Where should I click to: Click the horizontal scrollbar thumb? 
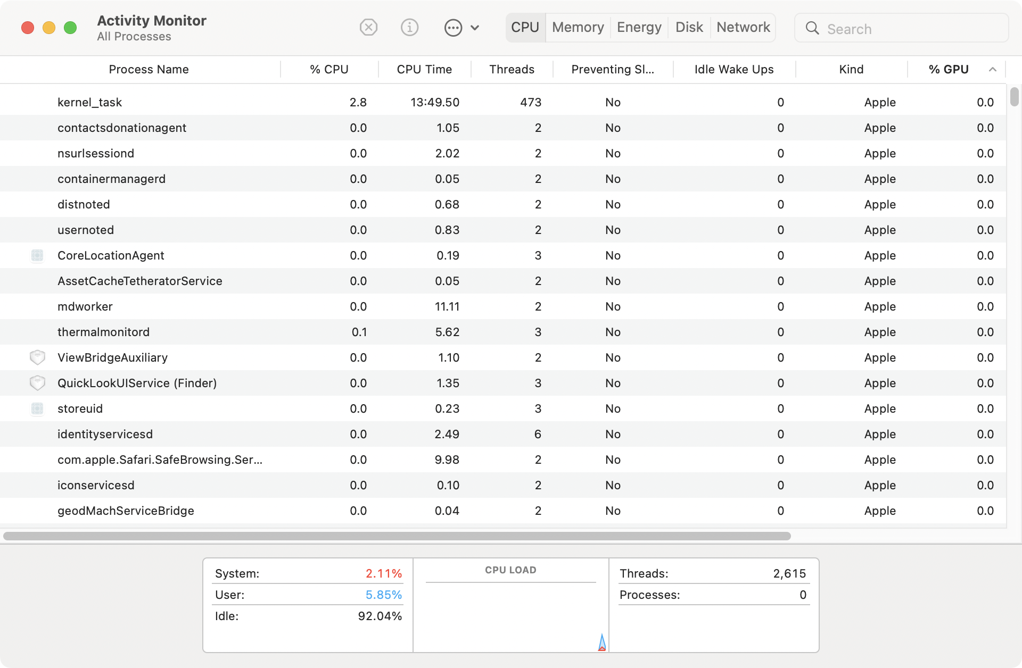397,536
